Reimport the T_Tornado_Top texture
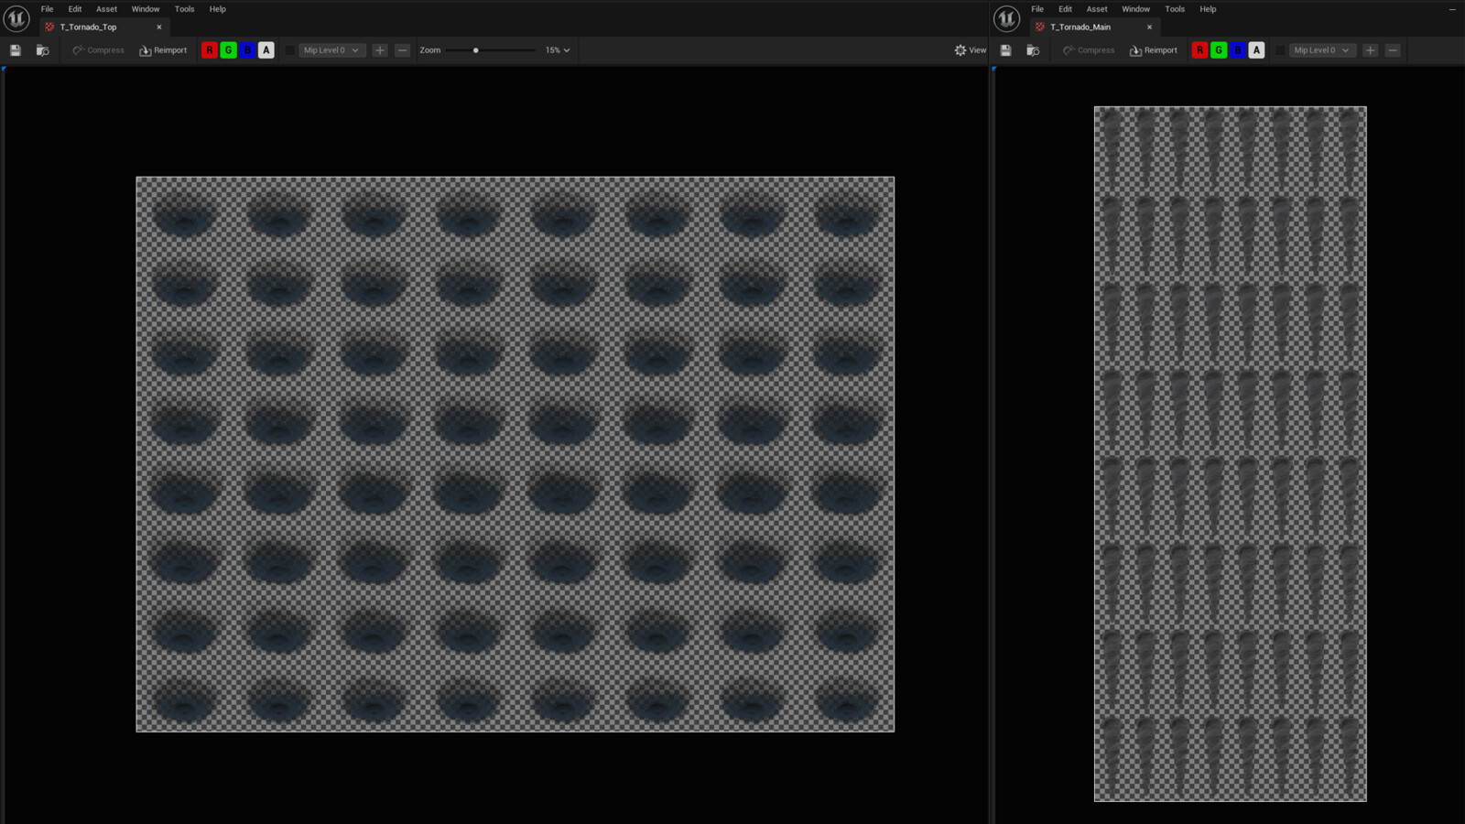Screen dimensions: 1465x824 click(163, 50)
